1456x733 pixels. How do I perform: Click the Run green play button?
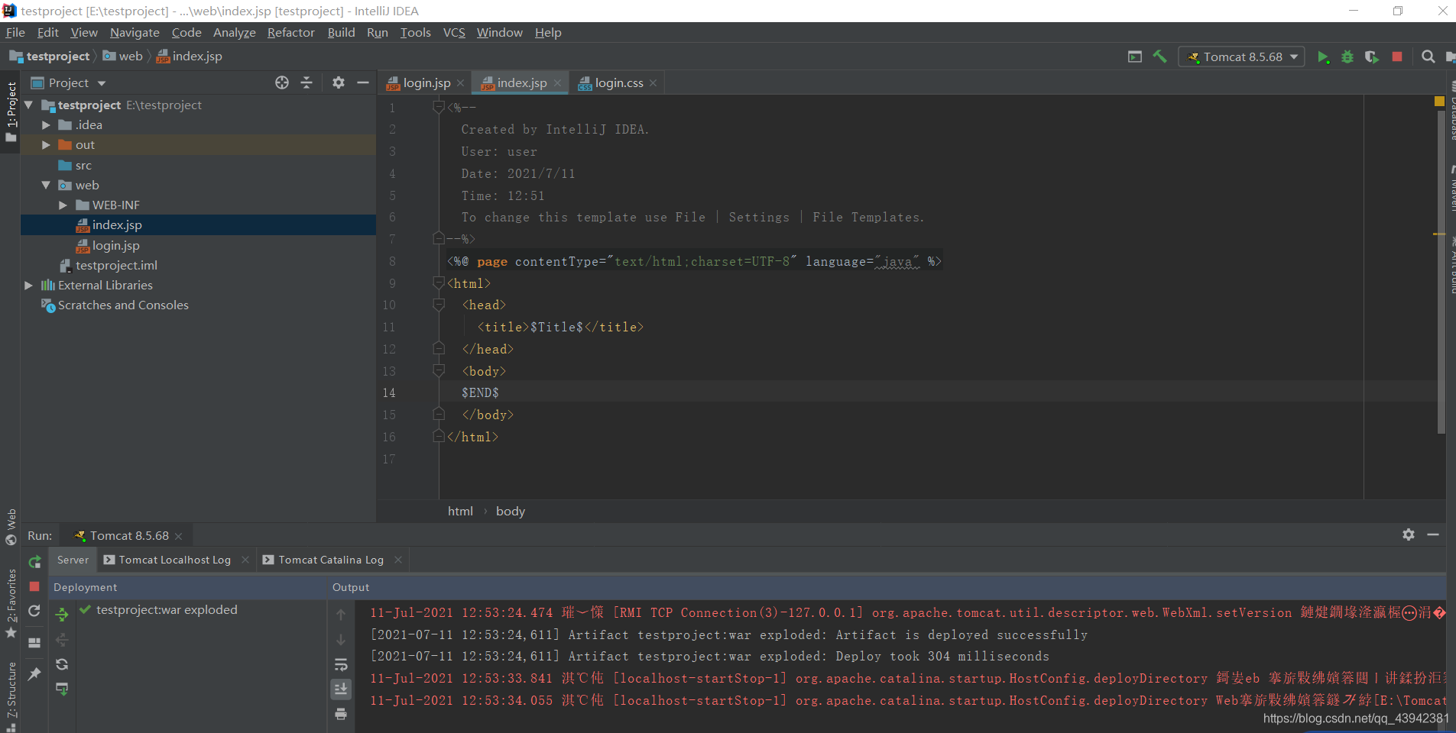tap(1323, 57)
